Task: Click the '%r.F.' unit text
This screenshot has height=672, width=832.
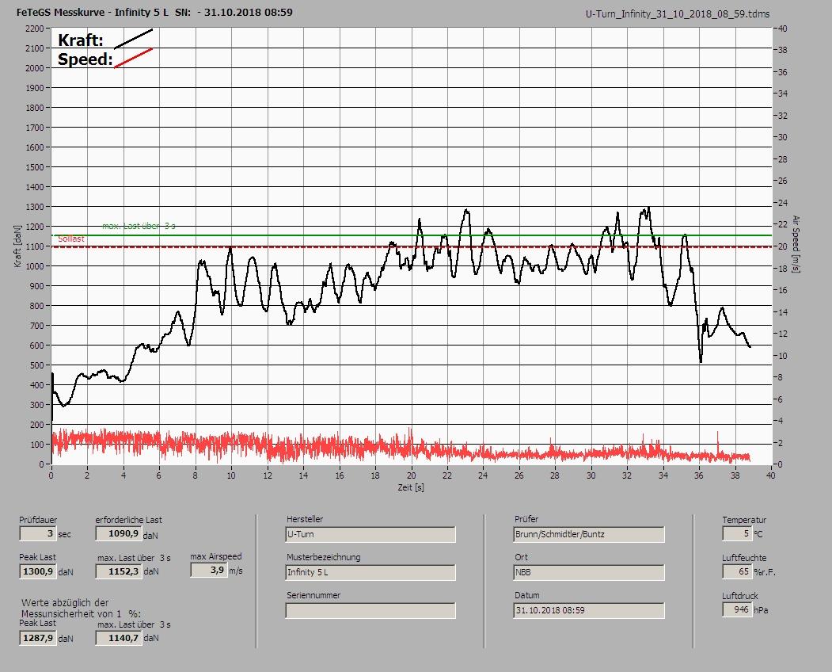Action: click(x=765, y=573)
